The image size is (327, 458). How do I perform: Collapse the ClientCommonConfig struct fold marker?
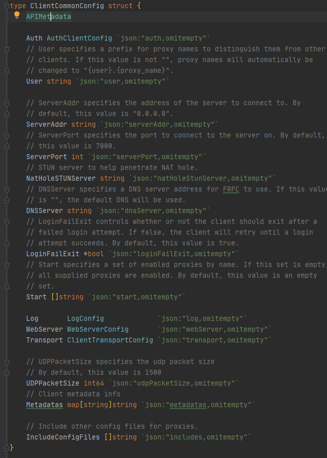click(x=7, y=6)
